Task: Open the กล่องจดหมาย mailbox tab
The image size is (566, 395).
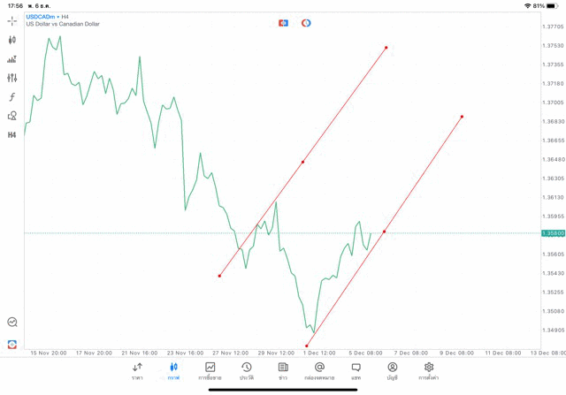Action: point(319,371)
